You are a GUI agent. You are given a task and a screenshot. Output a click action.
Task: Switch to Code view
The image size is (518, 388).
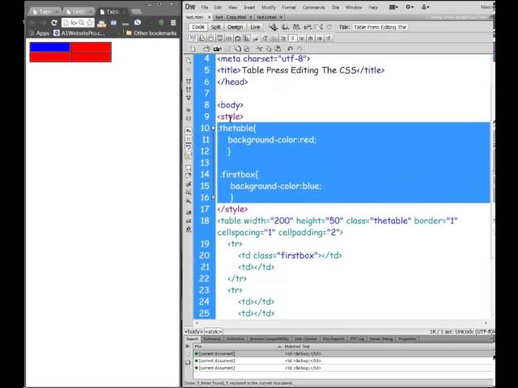pyautogui.click(x=198, y=27)
